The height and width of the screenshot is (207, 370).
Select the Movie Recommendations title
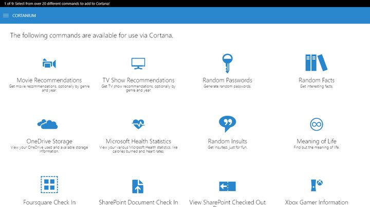pyautogui.click(x=49, y=80)
